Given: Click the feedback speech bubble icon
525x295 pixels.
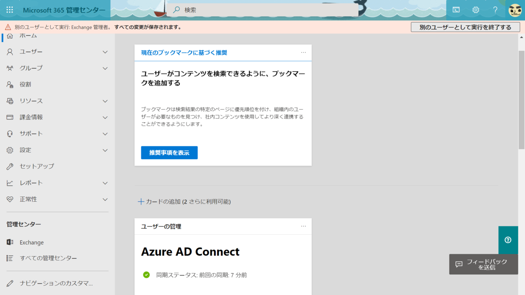Looking at the screenshot, I should (459, 264).
